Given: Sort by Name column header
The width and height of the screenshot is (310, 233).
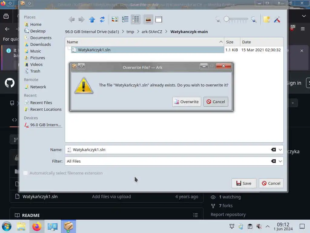Looking at the screenshot, I should pos(144,42).
